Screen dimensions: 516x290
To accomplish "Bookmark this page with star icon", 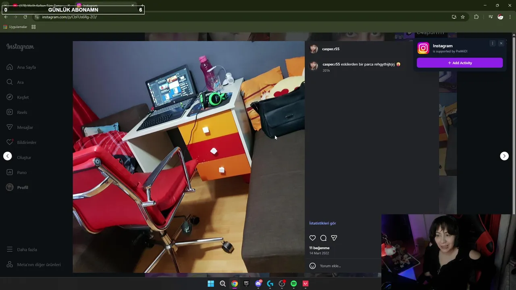I will (x=463, y=17).
